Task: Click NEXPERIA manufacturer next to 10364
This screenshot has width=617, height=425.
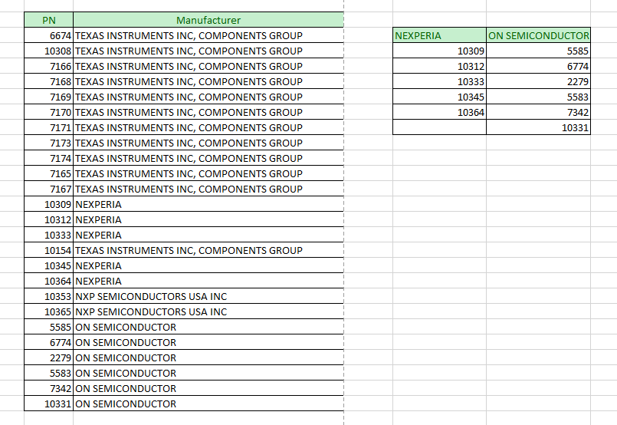Action: coord(208,282)
